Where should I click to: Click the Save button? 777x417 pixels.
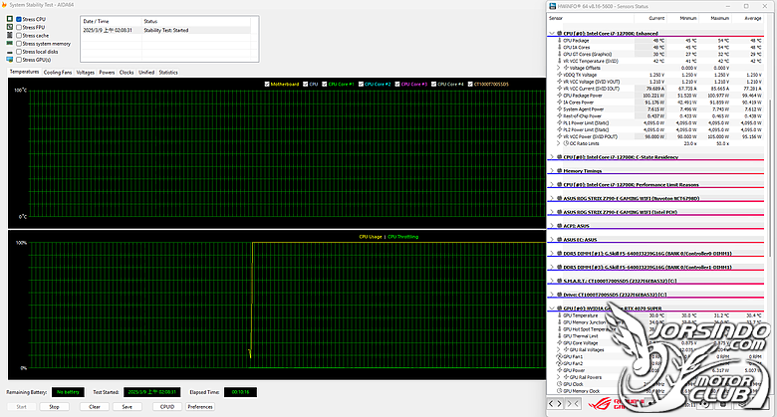tap(128, 407)
